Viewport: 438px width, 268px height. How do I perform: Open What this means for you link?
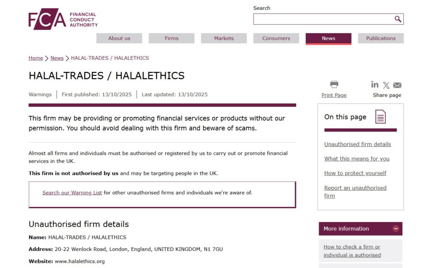pos(357,159)
